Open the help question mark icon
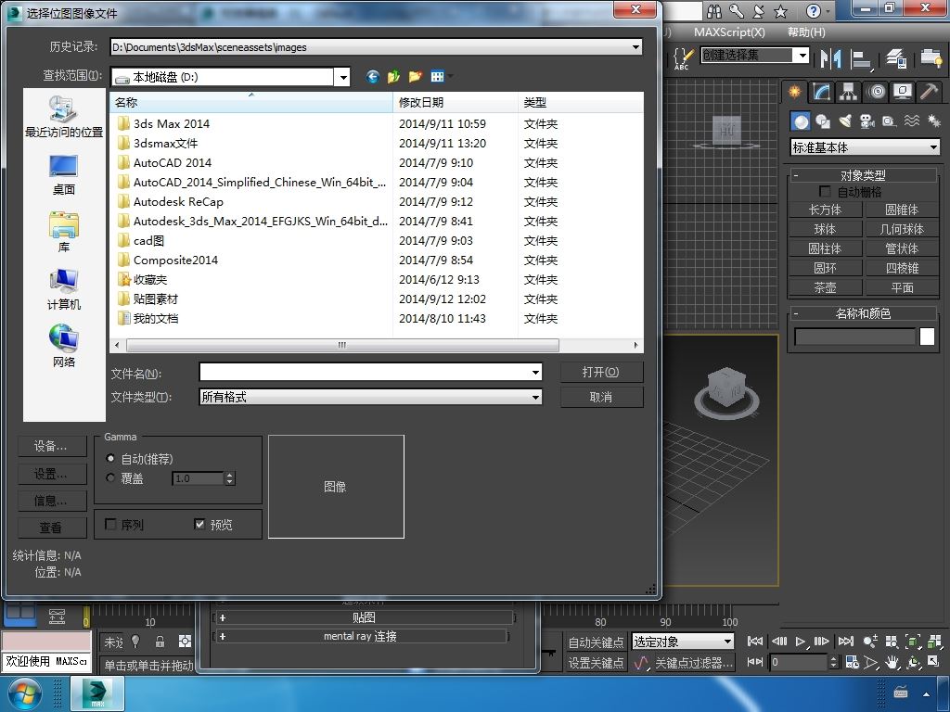Viewport: 950px width, 712px height. (814, 11)
